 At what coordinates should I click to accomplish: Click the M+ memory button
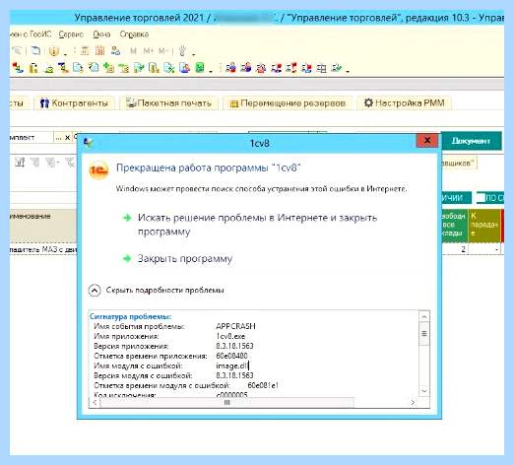149,51
